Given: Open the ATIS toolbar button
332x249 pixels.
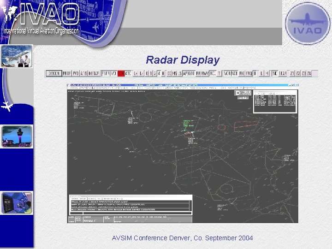Looking at the screenshot, I should click(83, 73).
